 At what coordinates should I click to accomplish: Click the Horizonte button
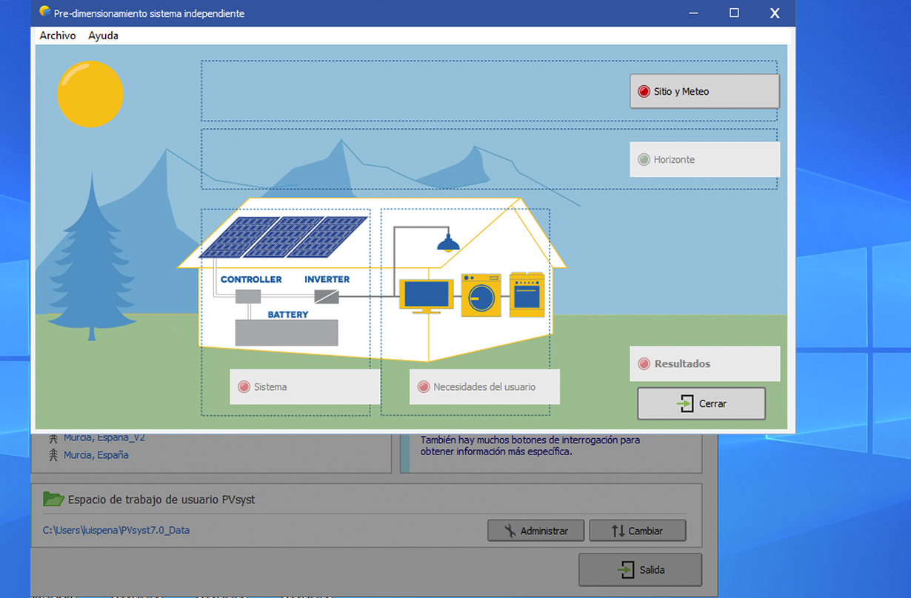click(704, 160)
